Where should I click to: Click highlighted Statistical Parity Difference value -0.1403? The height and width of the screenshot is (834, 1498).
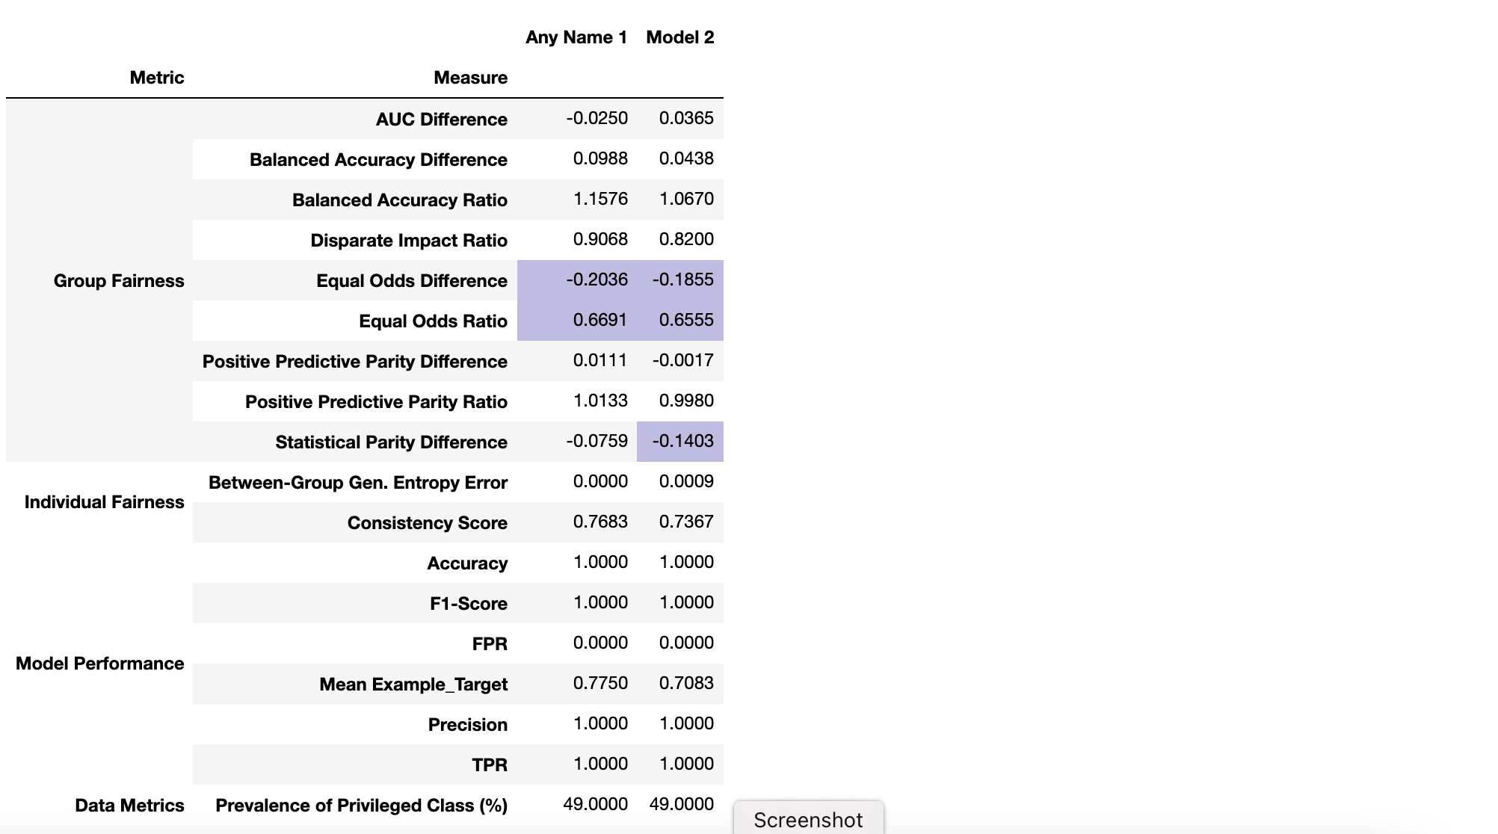(682, 441)
